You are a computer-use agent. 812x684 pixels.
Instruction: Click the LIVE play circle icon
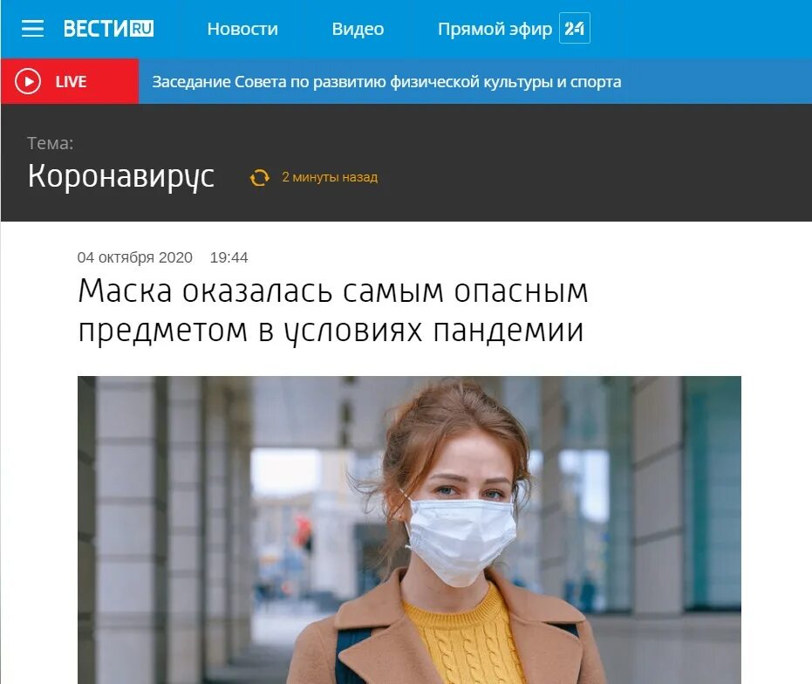(27, 81)
